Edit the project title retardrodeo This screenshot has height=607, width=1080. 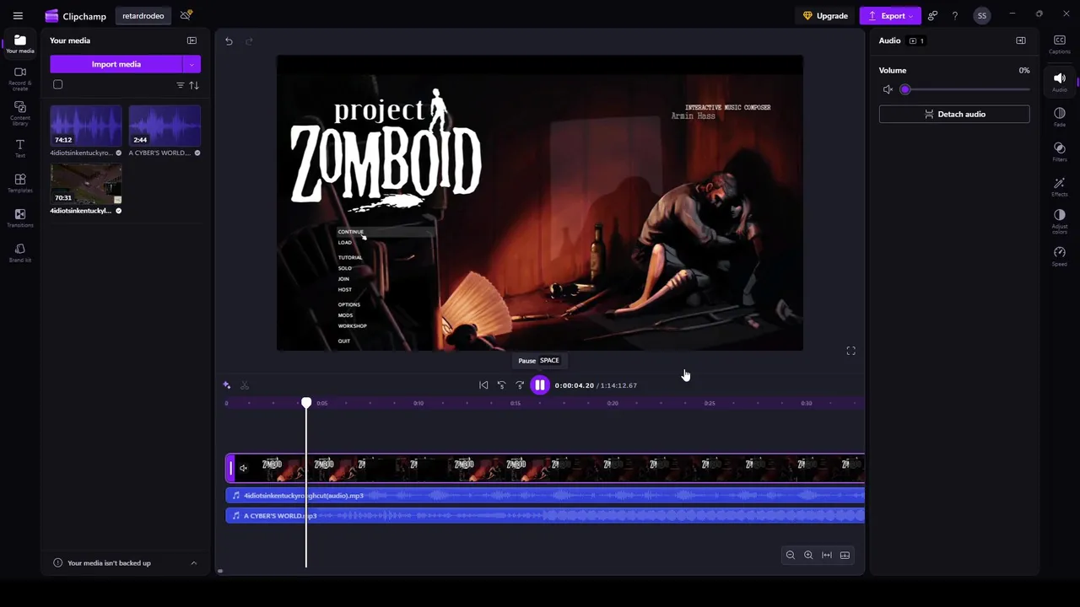143,16
